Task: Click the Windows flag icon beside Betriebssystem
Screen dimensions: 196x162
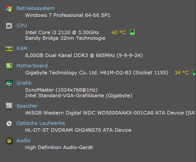Action: click(x=9, y=9)
